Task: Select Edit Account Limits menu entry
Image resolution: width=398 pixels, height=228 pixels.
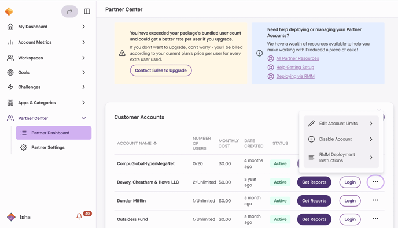Action: [341, 124]
